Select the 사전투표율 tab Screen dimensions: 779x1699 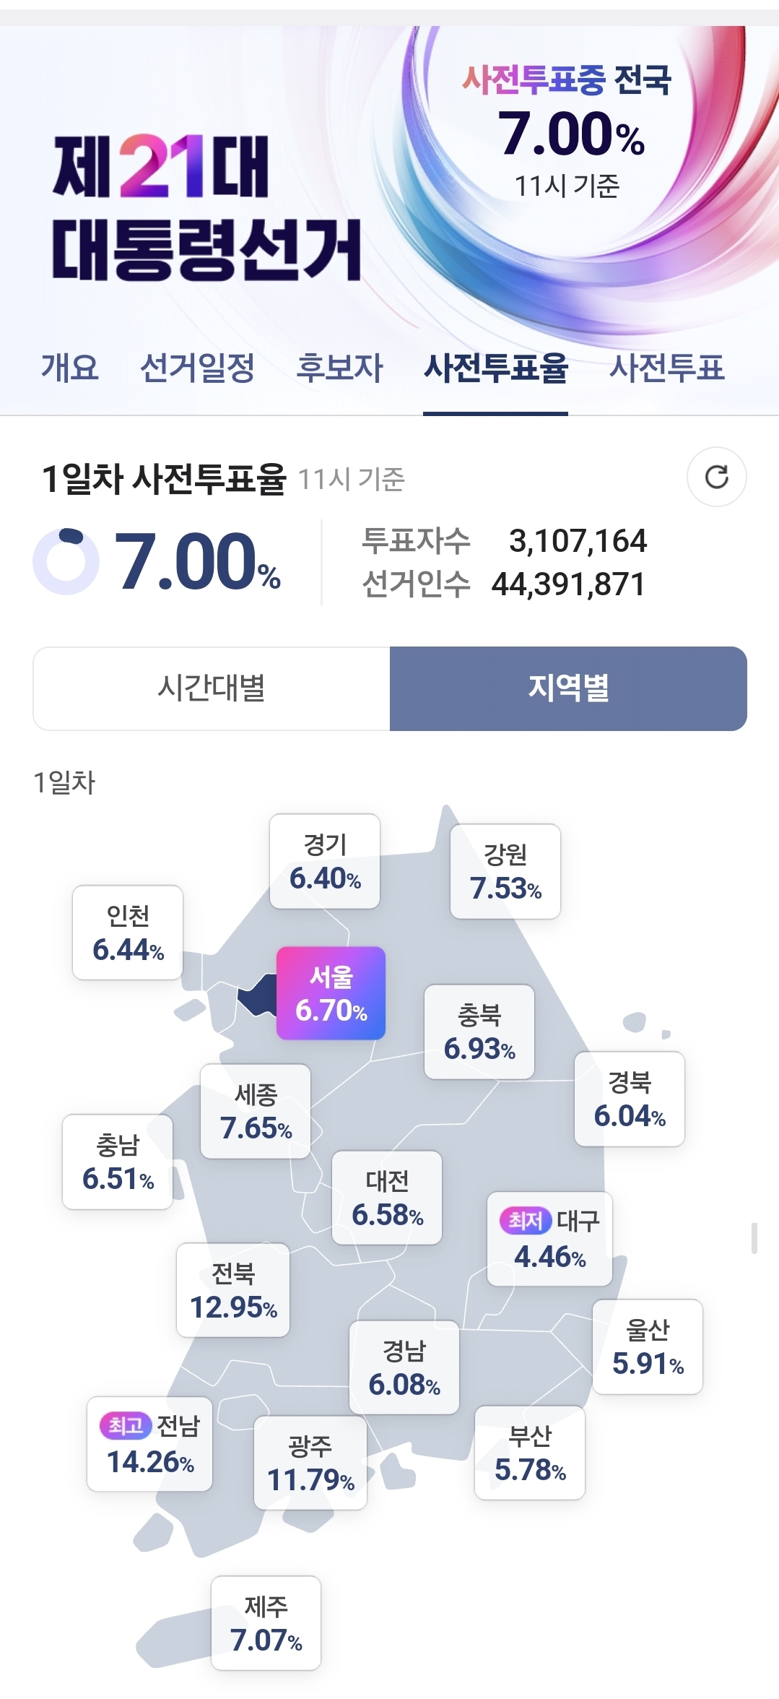496,368
